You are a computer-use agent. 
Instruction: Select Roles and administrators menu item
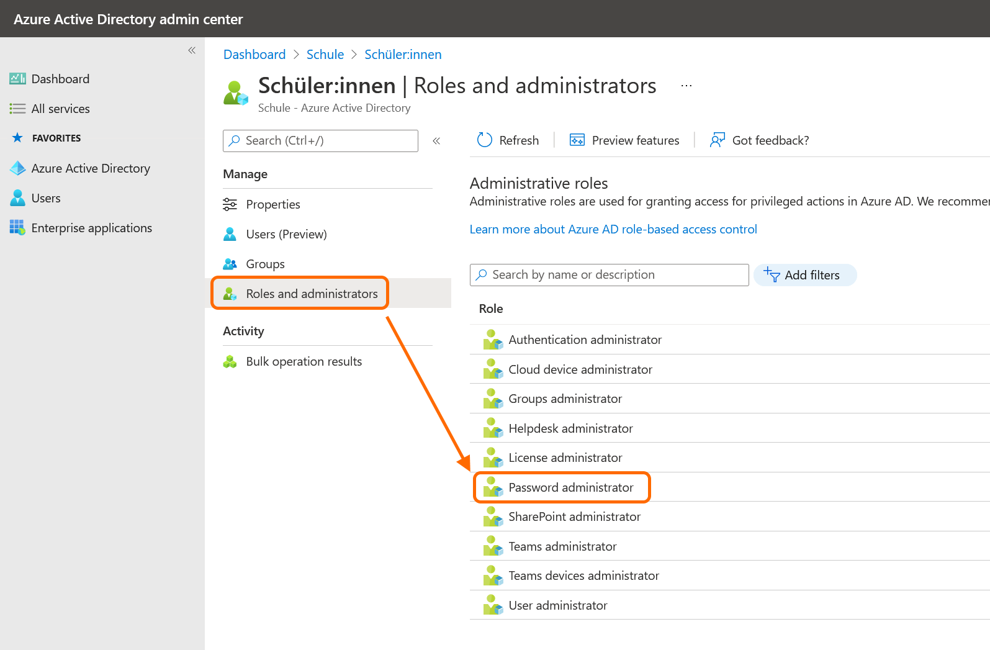pyautogui.click(x=311, y=294)
